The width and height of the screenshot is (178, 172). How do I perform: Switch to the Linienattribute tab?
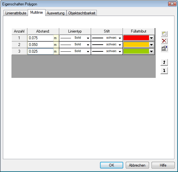[x=16, y=13]
